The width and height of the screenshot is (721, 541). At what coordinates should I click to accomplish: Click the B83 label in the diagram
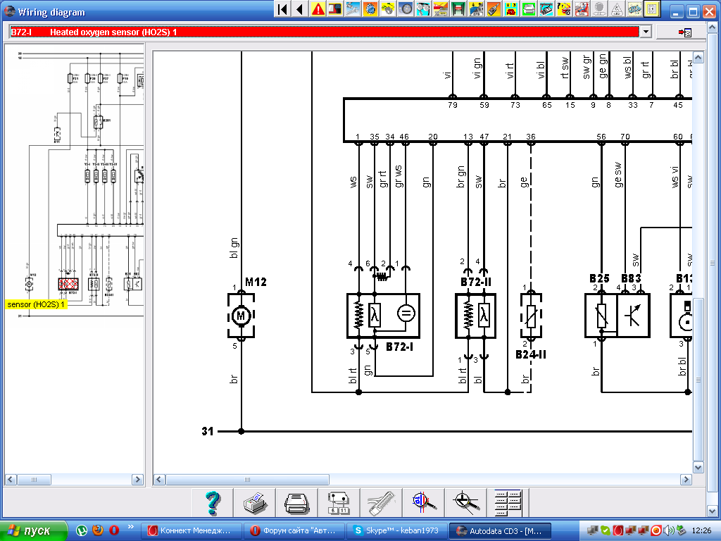(631, 278)
